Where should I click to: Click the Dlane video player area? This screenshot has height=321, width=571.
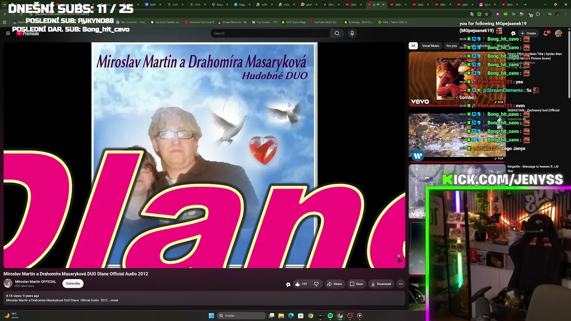204,155
